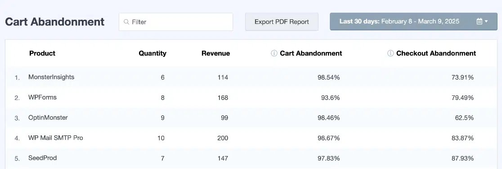The height and width of the screenshot is (169, 502).
Task: Click quantity value 10 for WP Mail SMTP Pro
Action: click(x=161, y=138)
